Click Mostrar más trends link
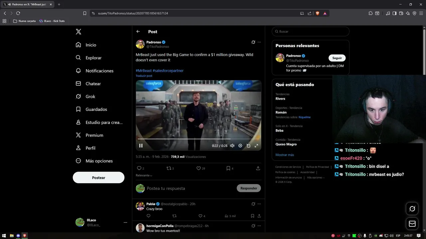Image resolution: width=426 pixels, height=239 pixels. [x=285, y=155]
